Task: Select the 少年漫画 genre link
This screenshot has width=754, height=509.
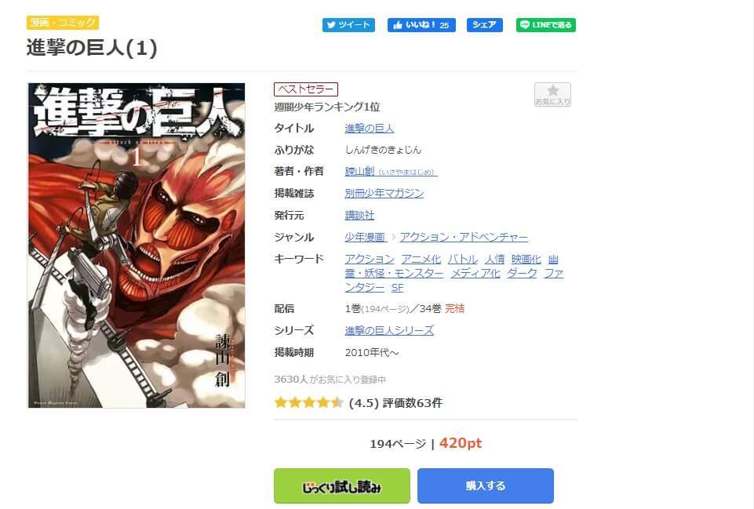Action: coord(365,237)
